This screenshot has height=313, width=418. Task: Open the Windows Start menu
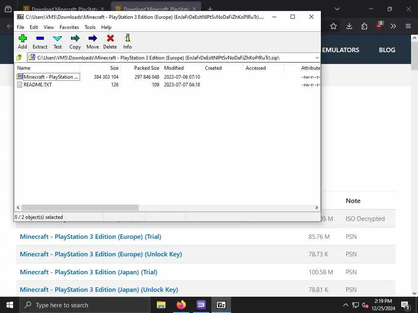tap(10, 305)
